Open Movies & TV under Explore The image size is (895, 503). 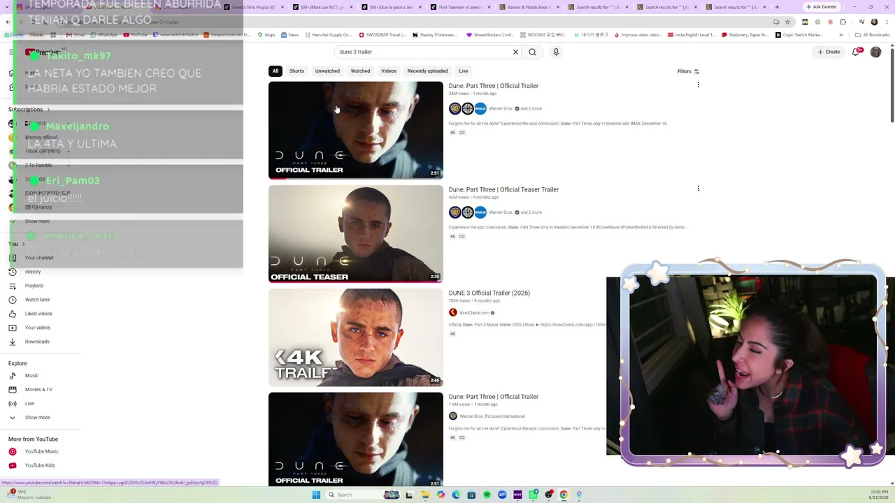coord(38,390)
